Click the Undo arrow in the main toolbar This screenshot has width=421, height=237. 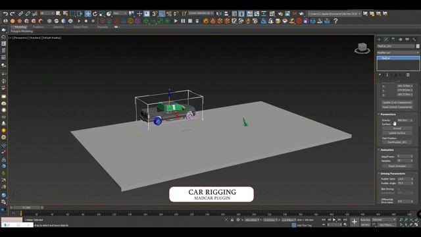point(5,13)
